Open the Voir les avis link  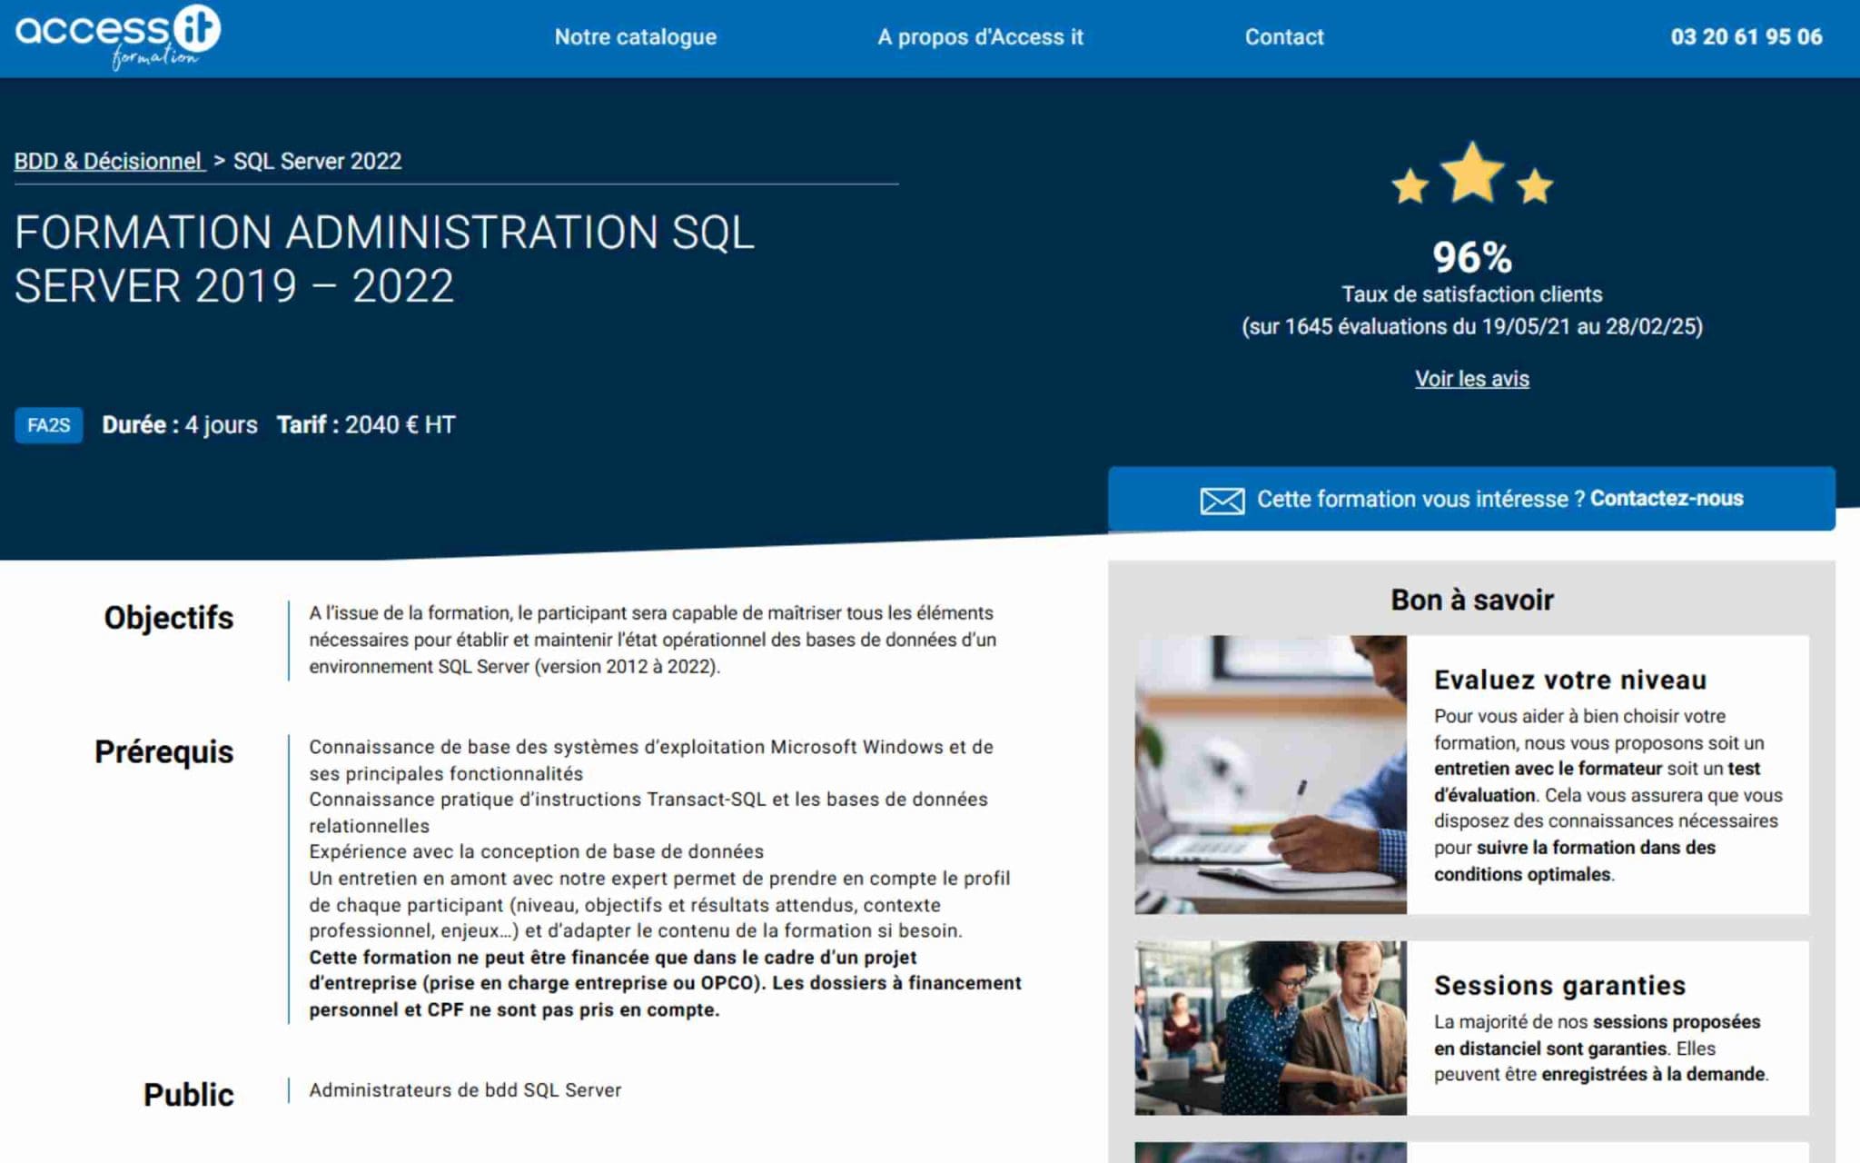[1472, 379]
